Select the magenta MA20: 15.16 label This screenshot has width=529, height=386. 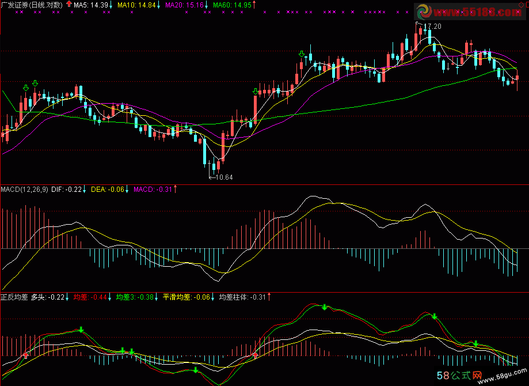click(x=184, y=5)
